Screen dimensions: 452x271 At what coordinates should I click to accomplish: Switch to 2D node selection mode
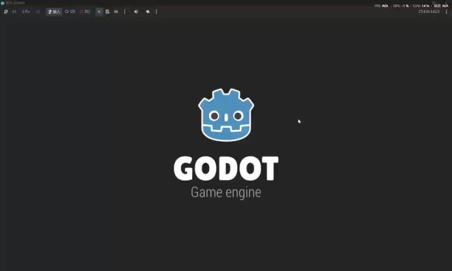70,11
